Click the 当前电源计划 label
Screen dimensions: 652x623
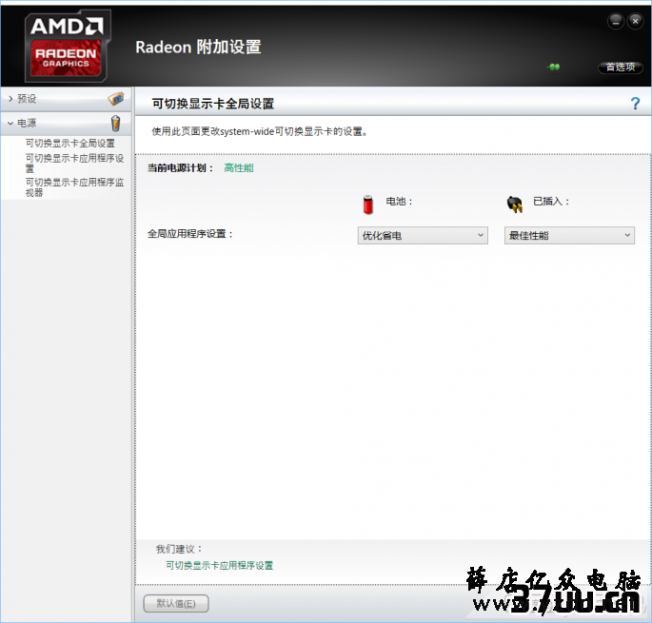(181, 168)
